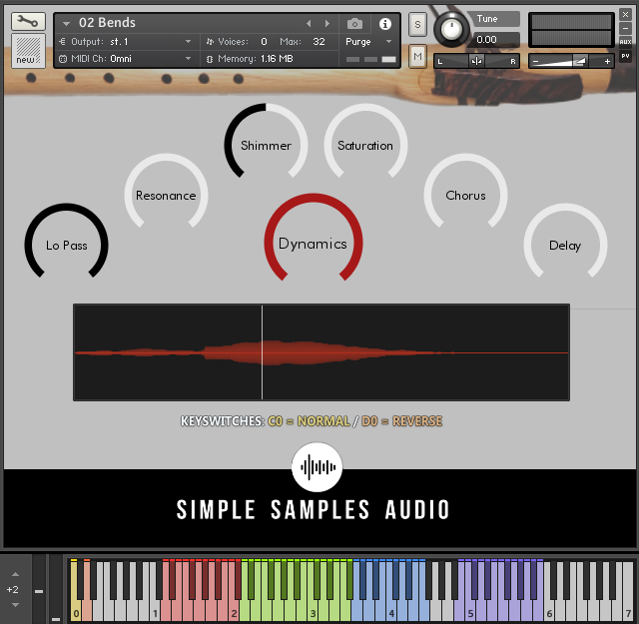Open the Output st. 1 dropdown

127,42
